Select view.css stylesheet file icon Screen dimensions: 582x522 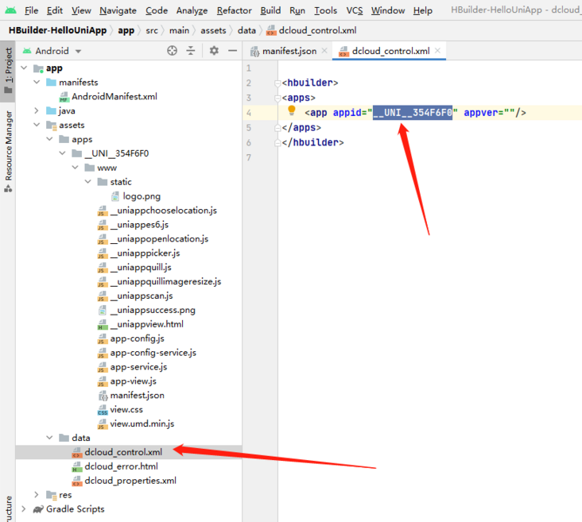pos(103,410)
